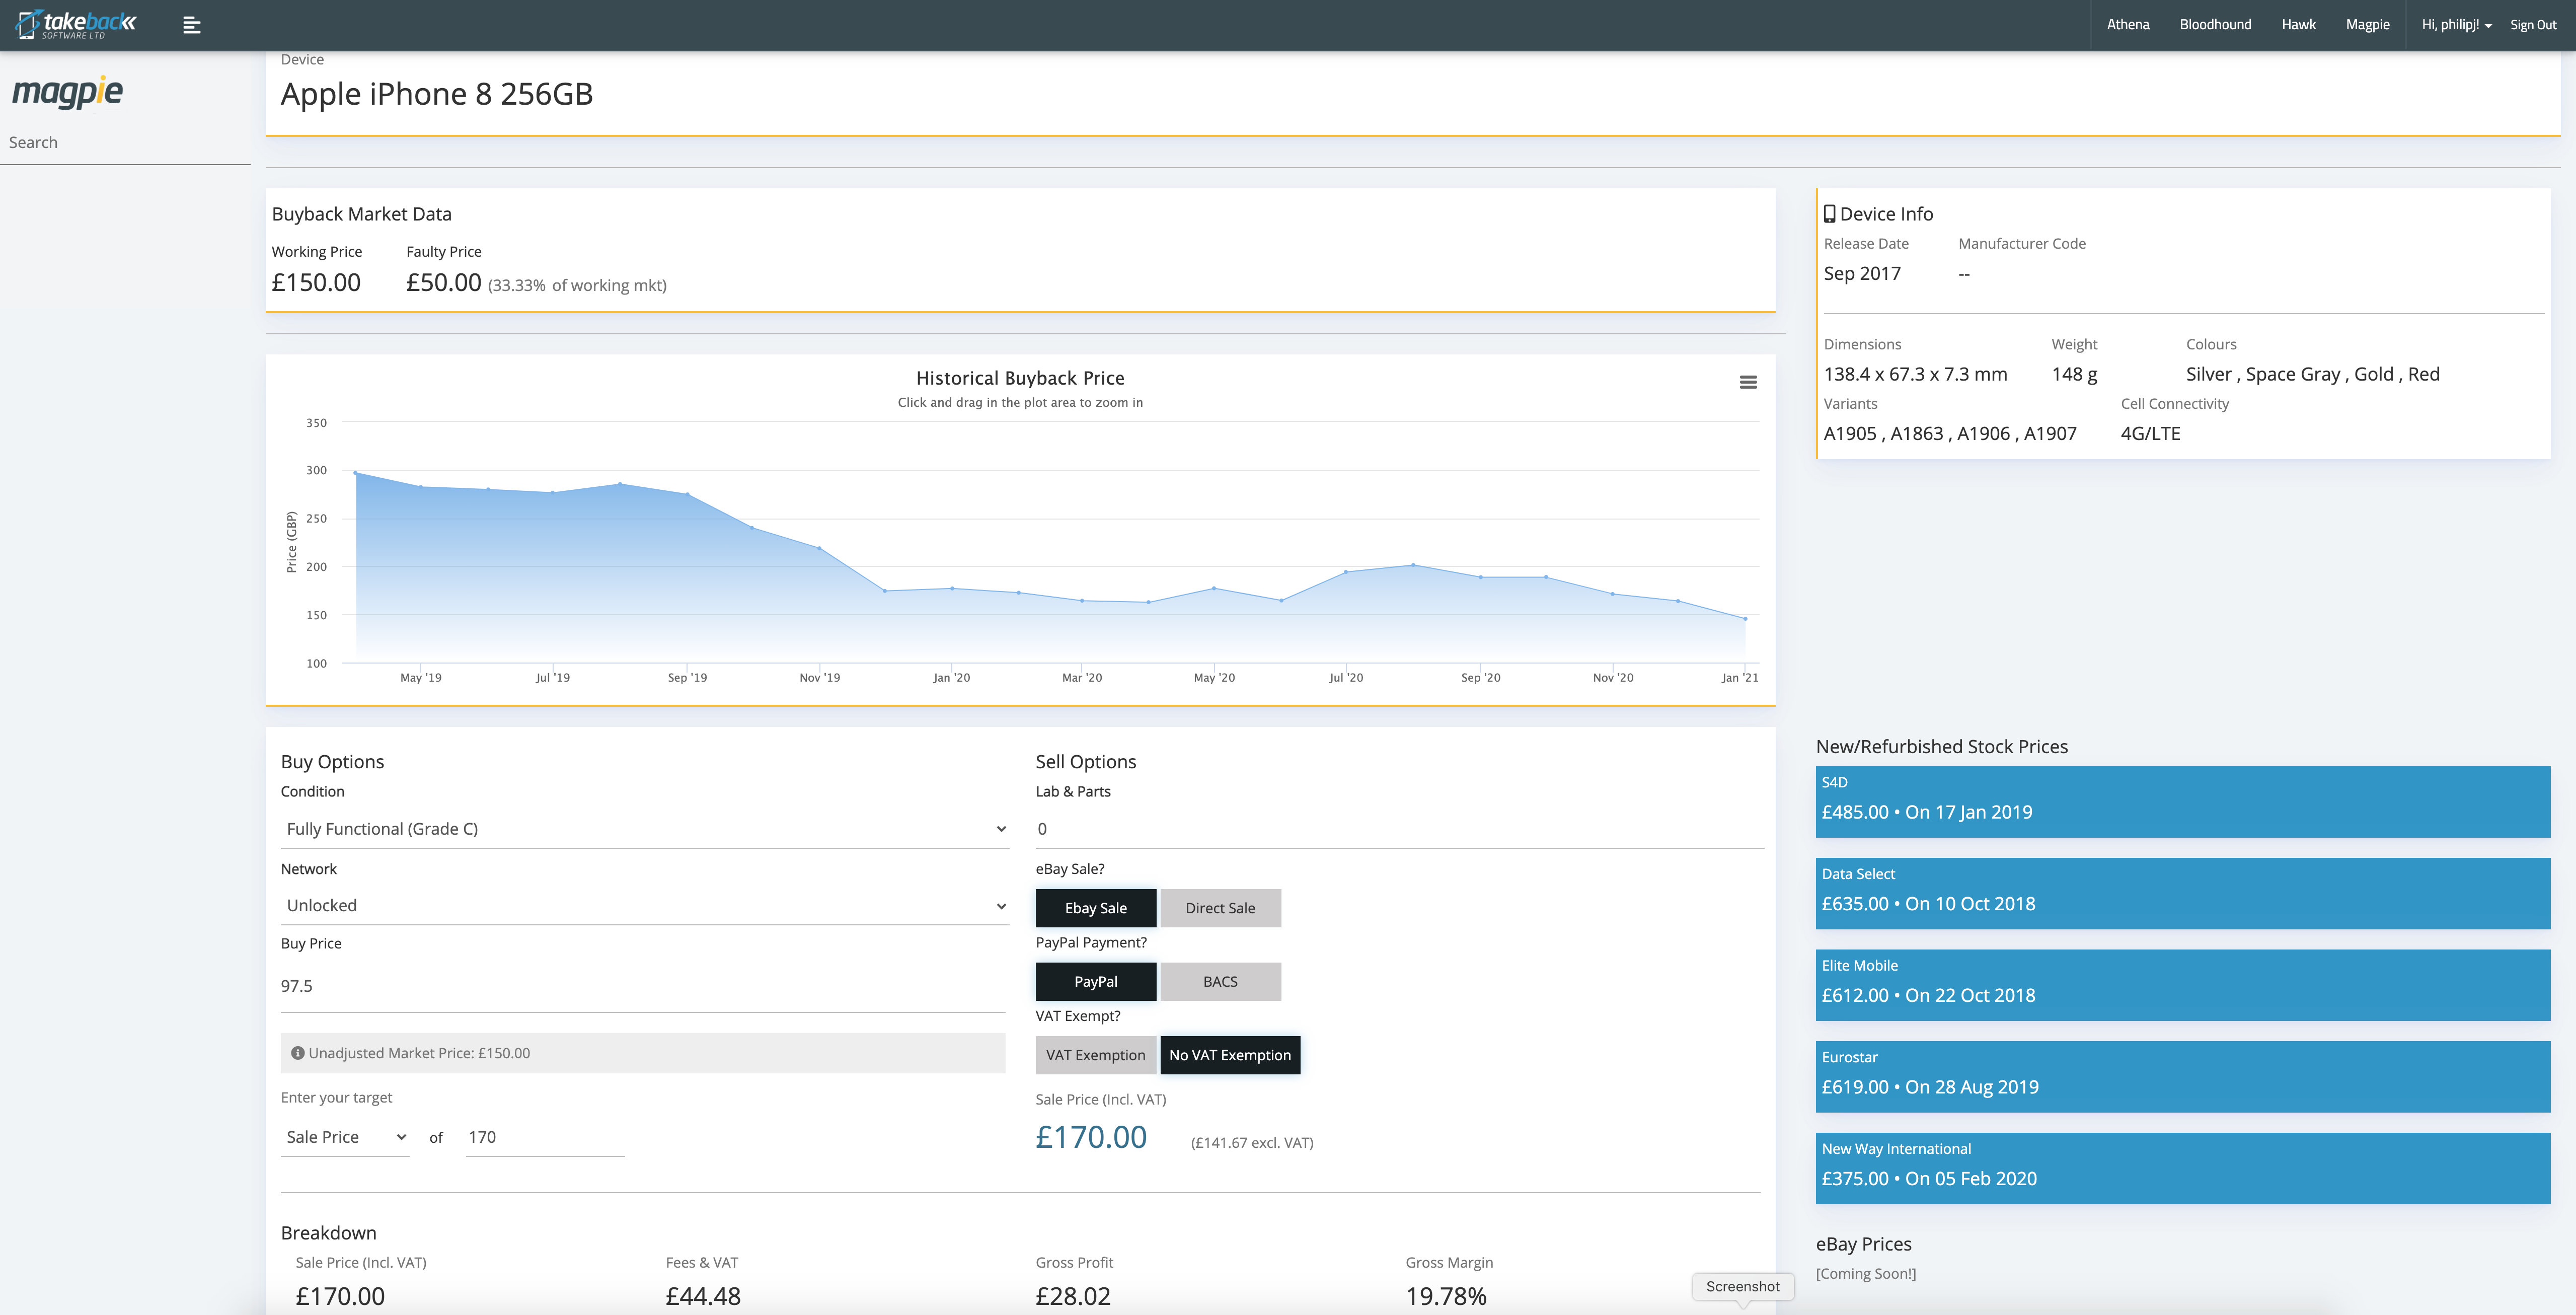Open the Condition dropdown Fully Functional (Grade C)
The image size is (2576, 1315).
pos(644,829)
